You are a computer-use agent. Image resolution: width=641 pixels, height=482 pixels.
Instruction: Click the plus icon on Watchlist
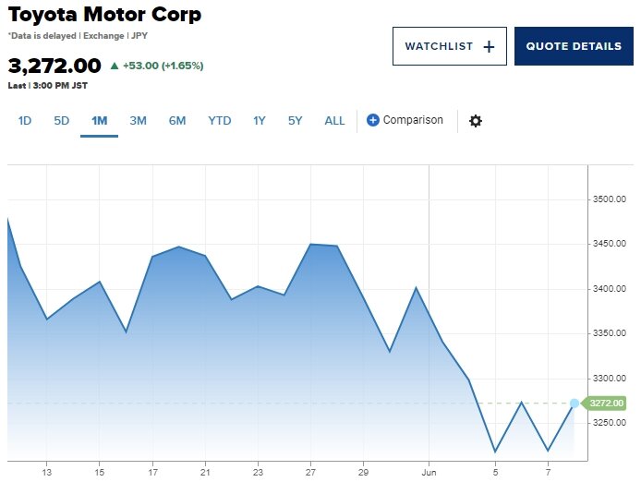[x=489, y=46]
